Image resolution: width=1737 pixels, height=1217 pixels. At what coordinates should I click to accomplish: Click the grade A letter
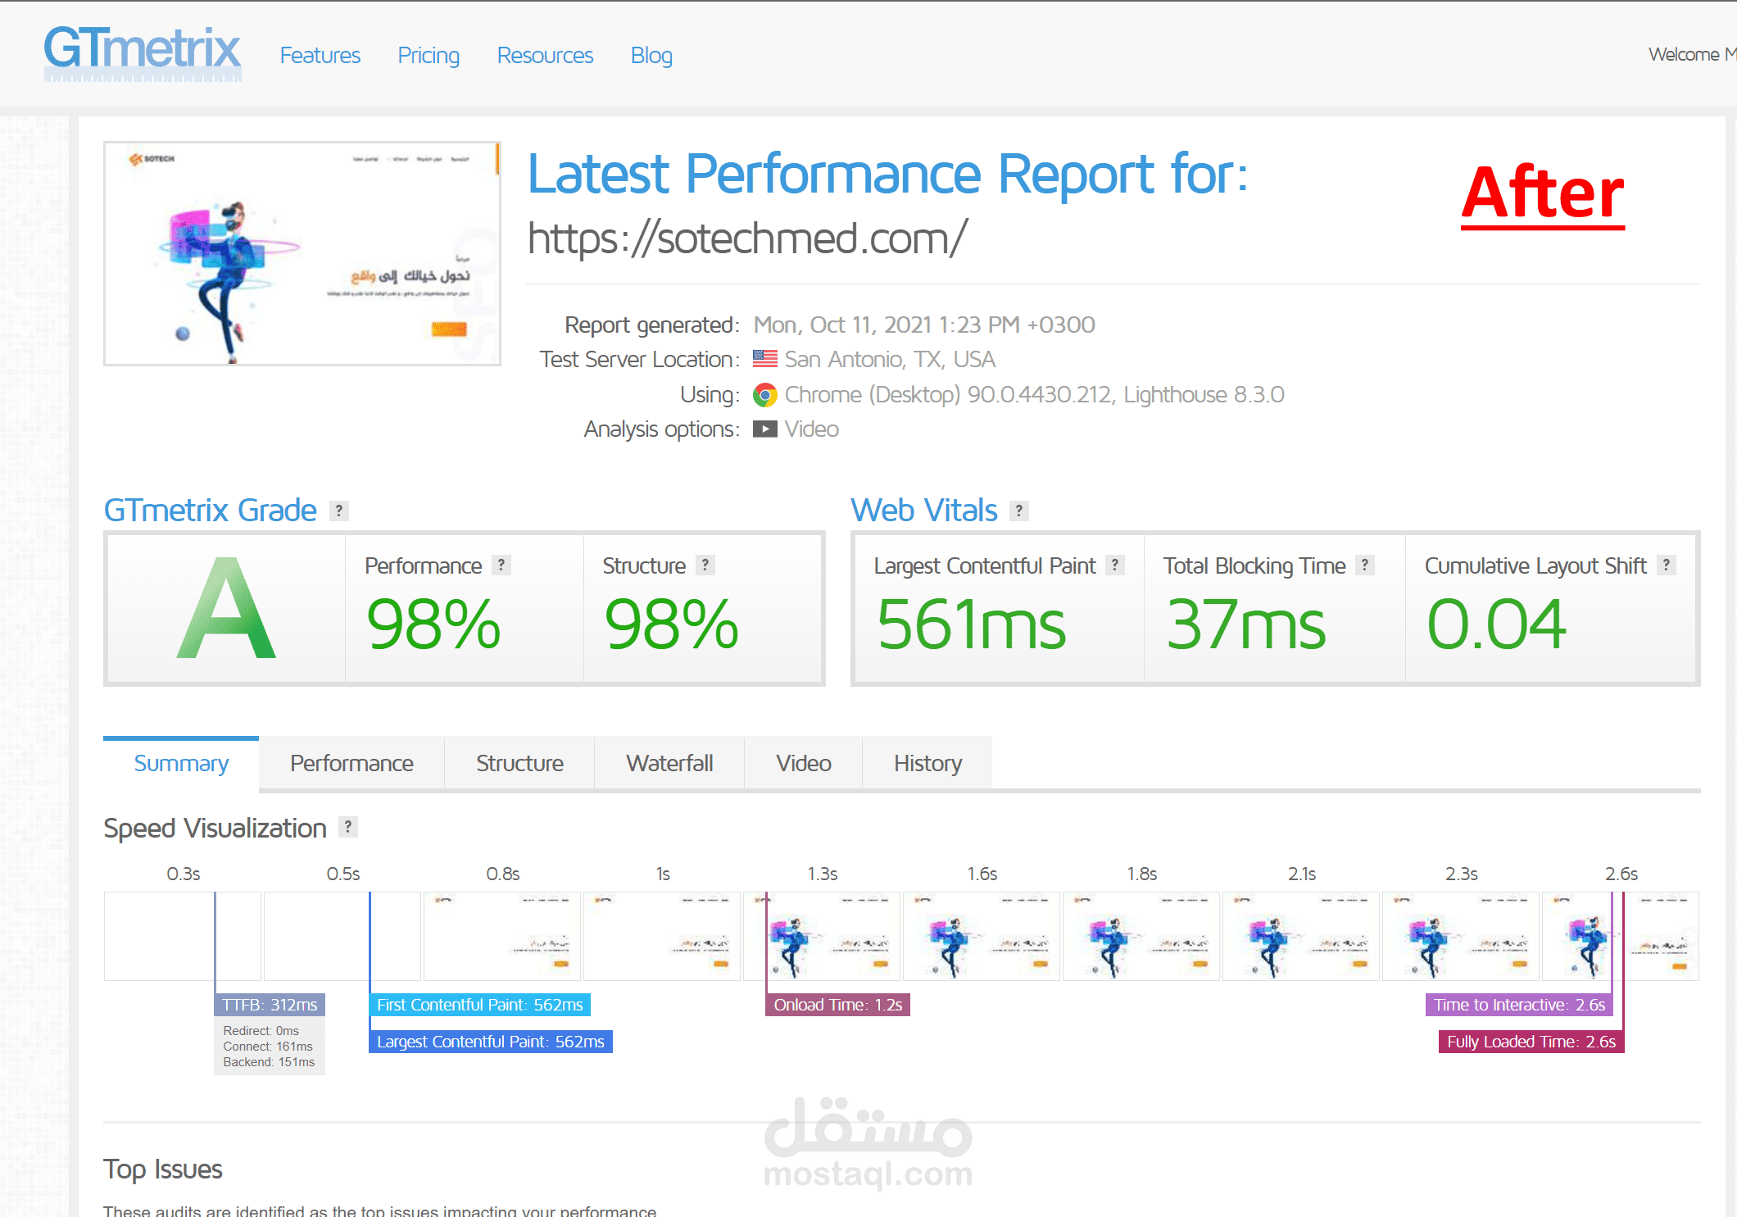[x=226, y=608]
